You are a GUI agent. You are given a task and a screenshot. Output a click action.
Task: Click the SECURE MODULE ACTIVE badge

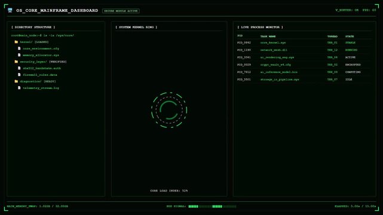tap(121, 11)
